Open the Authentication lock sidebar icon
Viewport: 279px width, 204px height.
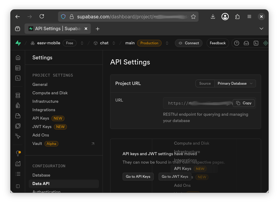[x=18, y=105]
